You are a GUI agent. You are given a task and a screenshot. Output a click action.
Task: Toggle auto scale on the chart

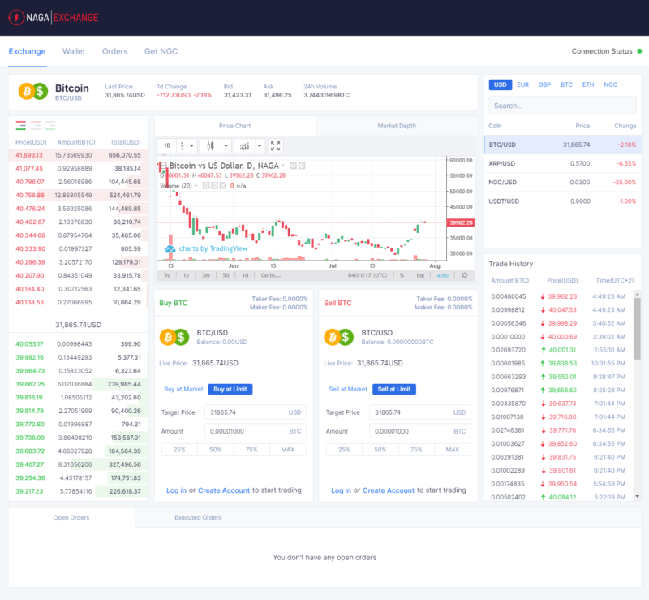[442, 275]
